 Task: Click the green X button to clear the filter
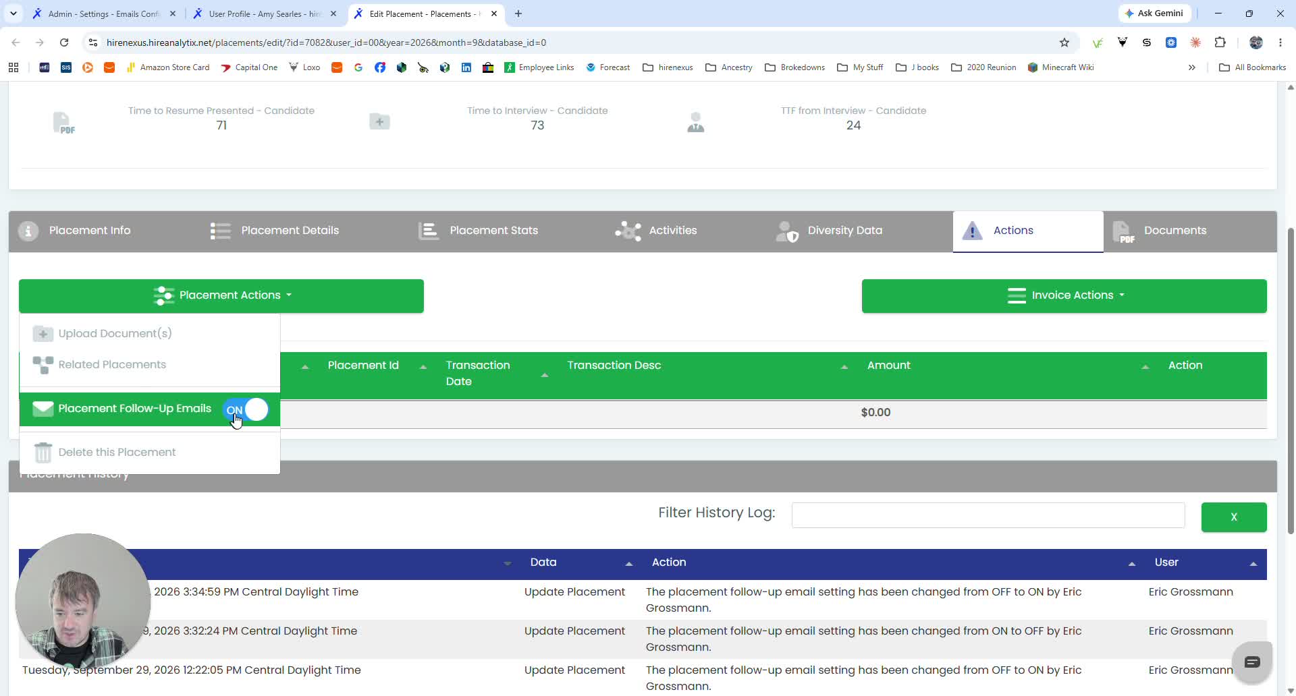(x=1234, y=517)
